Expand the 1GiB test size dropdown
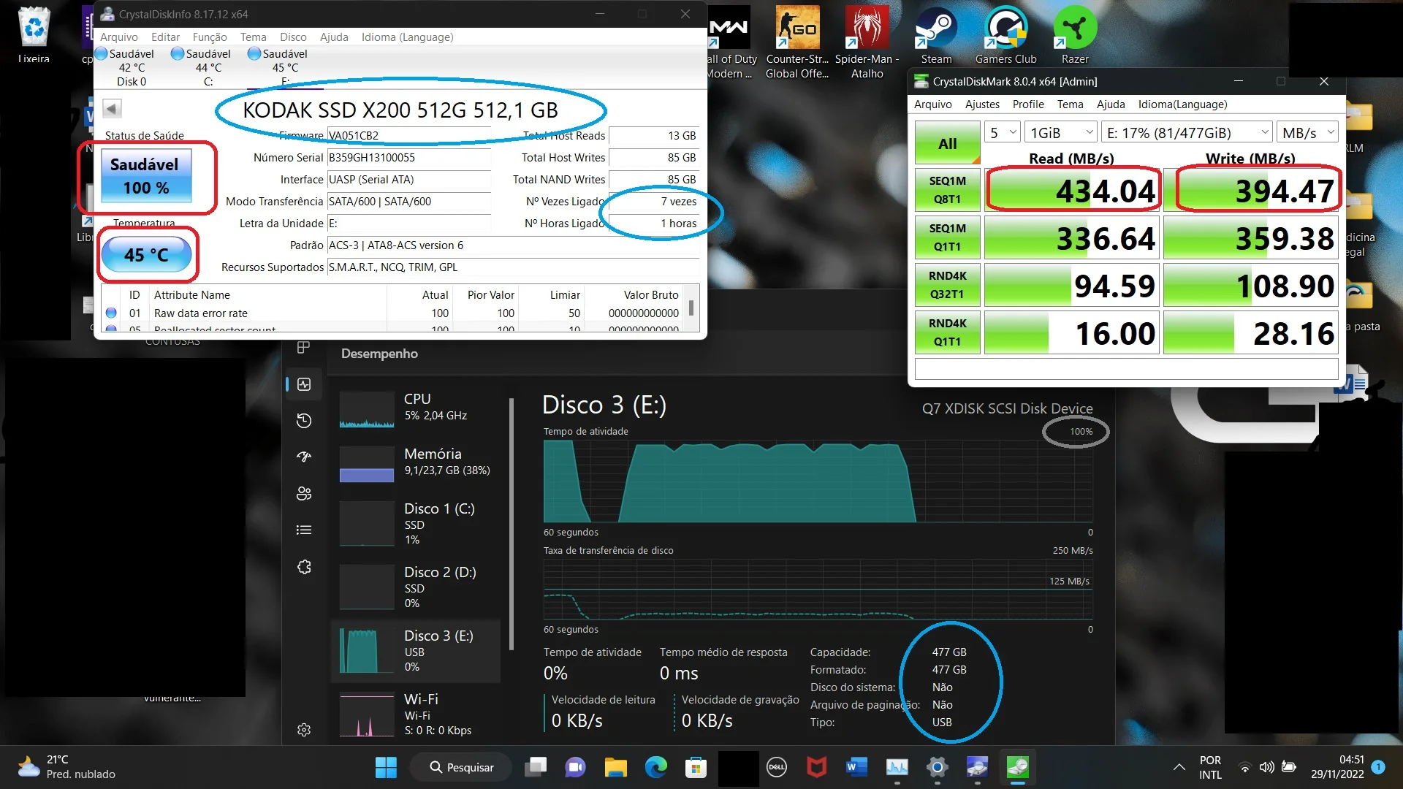Image resolution: width=1403 pixels, height=789 pixels. coord(1061,133)
